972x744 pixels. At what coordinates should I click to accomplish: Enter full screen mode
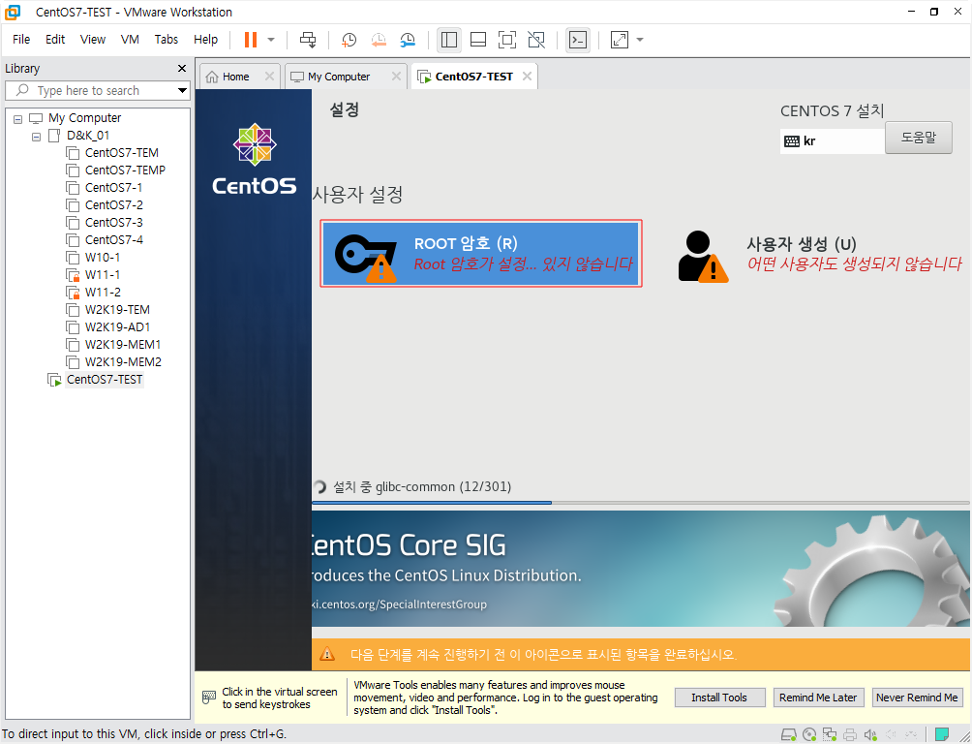click(x=507, y=40)
